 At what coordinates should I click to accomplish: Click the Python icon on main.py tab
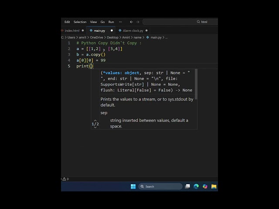click(x=91, y=30)
